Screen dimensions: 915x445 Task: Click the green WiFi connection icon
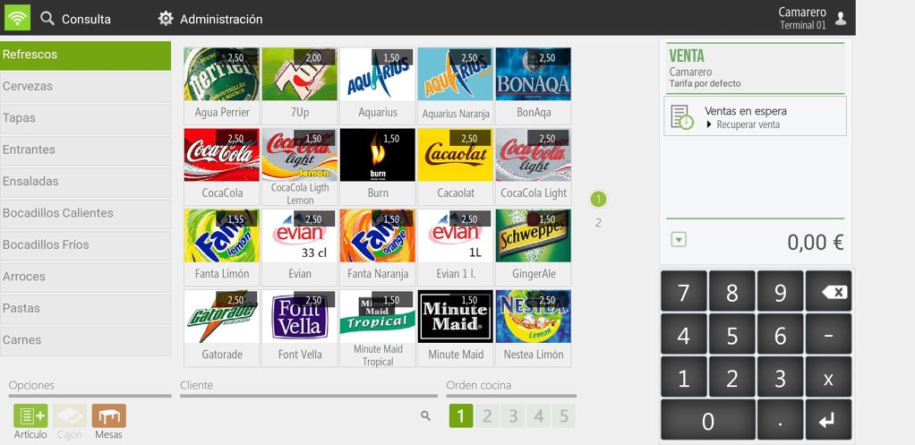[x=18, y=18]
